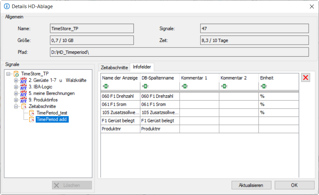Image resolution: width=319 pixels, height=195 pixels.
Task: Confirm dialog with OK button
Action: tap(294, 185)
